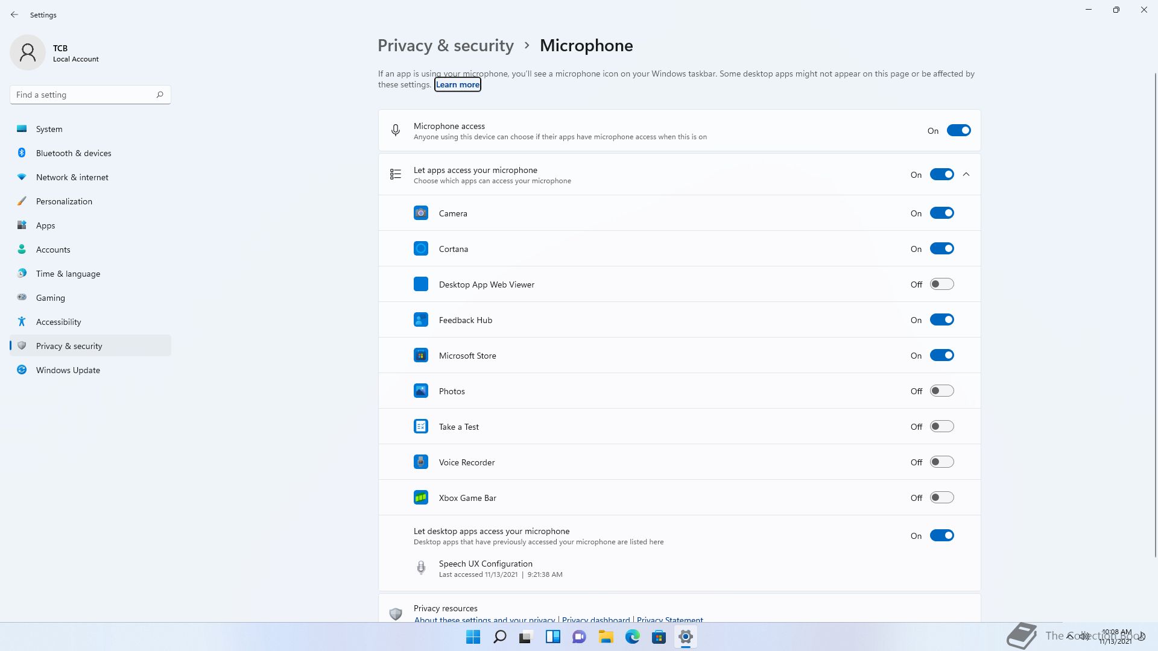Click the Cortana app icon
The image size is (1158, 651).
click(x=421, y=249)
